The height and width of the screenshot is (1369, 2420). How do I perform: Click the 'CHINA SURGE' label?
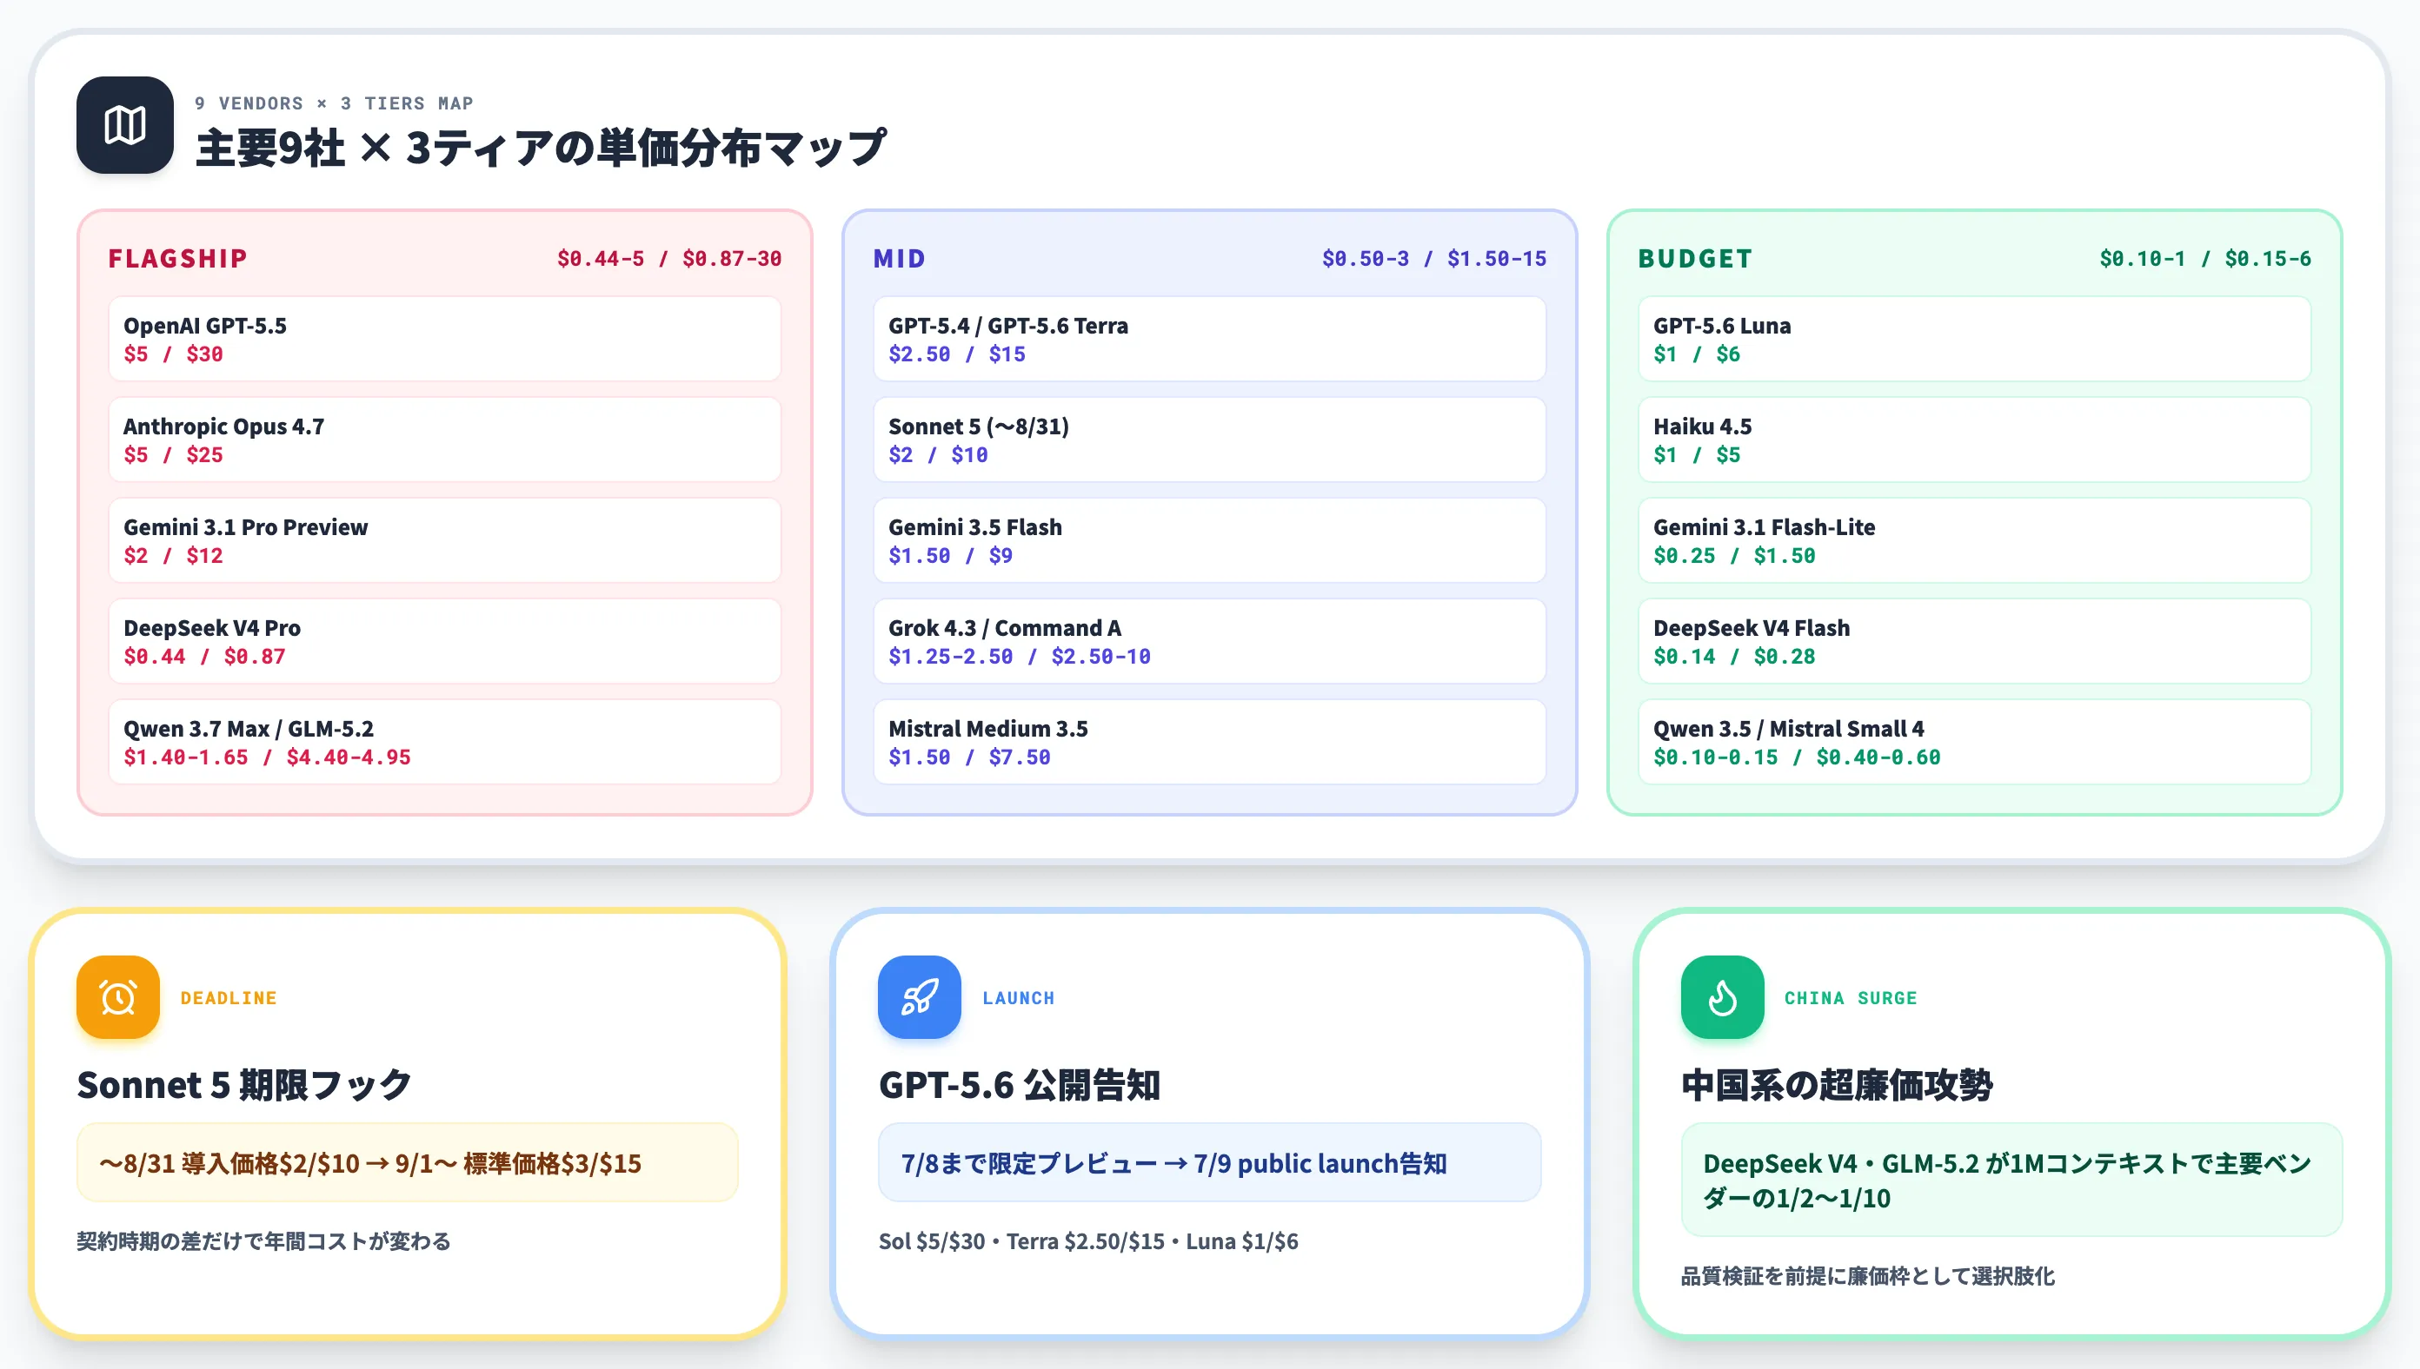(1851, 997)
